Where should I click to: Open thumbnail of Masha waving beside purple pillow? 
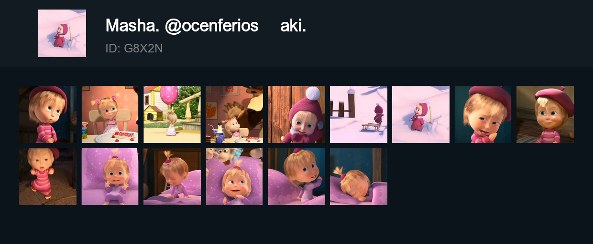tap(296, 176)
